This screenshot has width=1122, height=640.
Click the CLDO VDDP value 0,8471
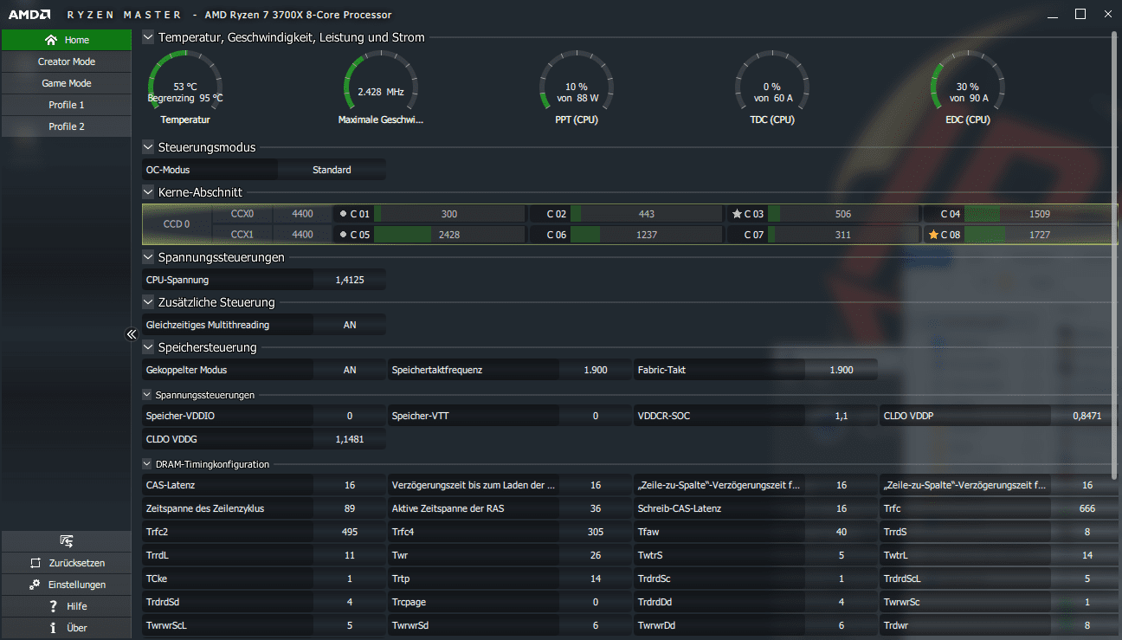1087,416
